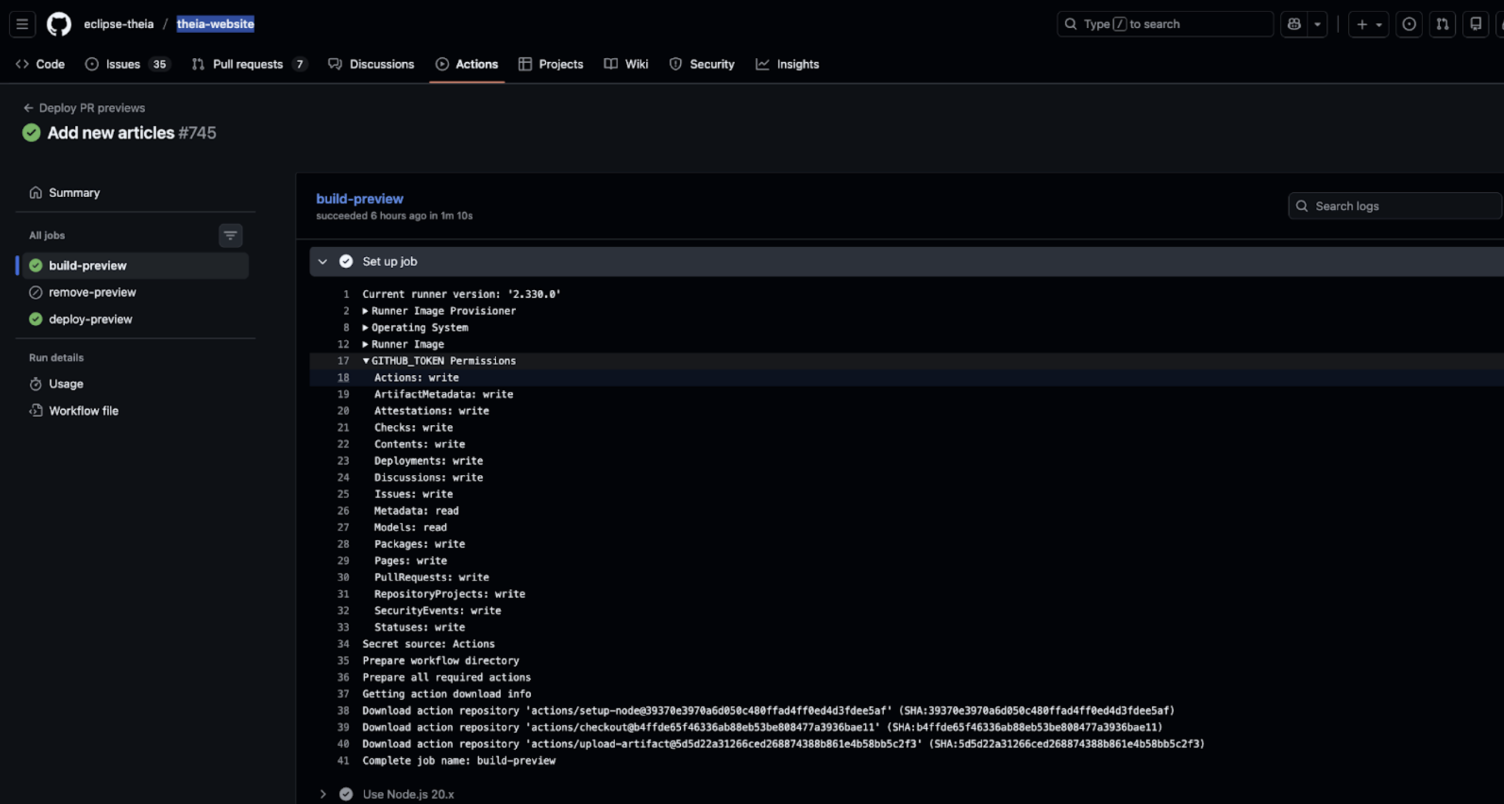Viewport: 1504px width, 804px height.
Task: Open the eclipse-theia organization link
Action: (118, 24)
